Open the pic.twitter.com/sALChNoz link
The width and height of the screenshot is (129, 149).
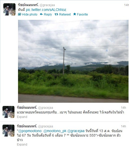point(46,10)
